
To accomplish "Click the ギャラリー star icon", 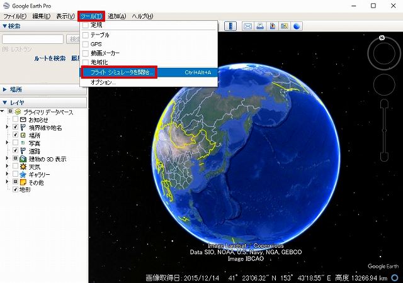I will 23,175.
